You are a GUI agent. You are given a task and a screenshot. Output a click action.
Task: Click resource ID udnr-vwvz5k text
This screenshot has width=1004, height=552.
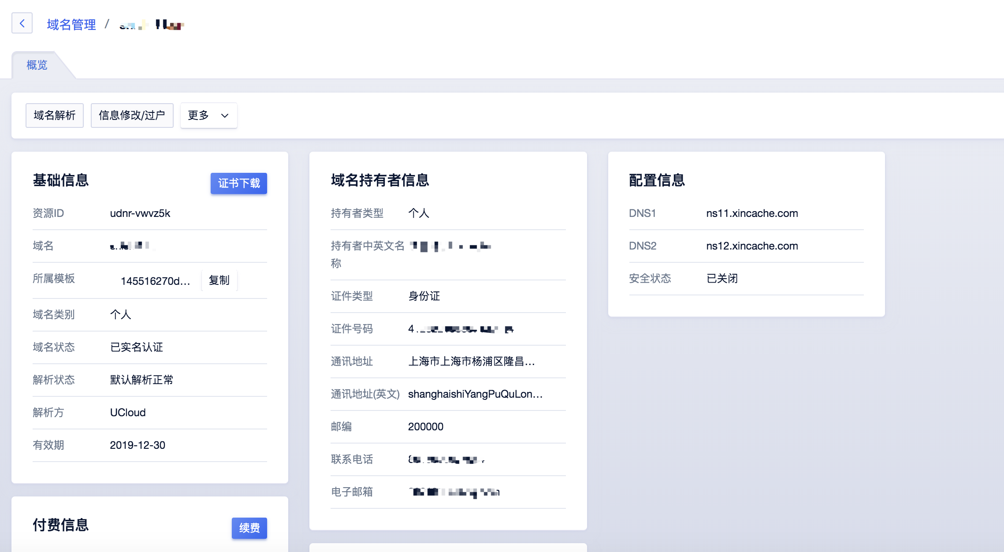(x=140, y=213)
